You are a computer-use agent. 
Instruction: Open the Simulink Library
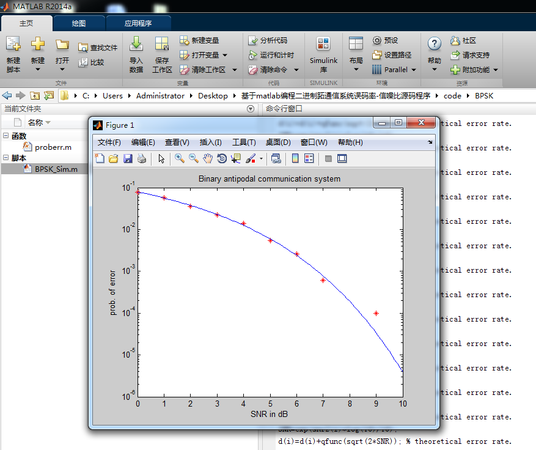click(323, 54)
